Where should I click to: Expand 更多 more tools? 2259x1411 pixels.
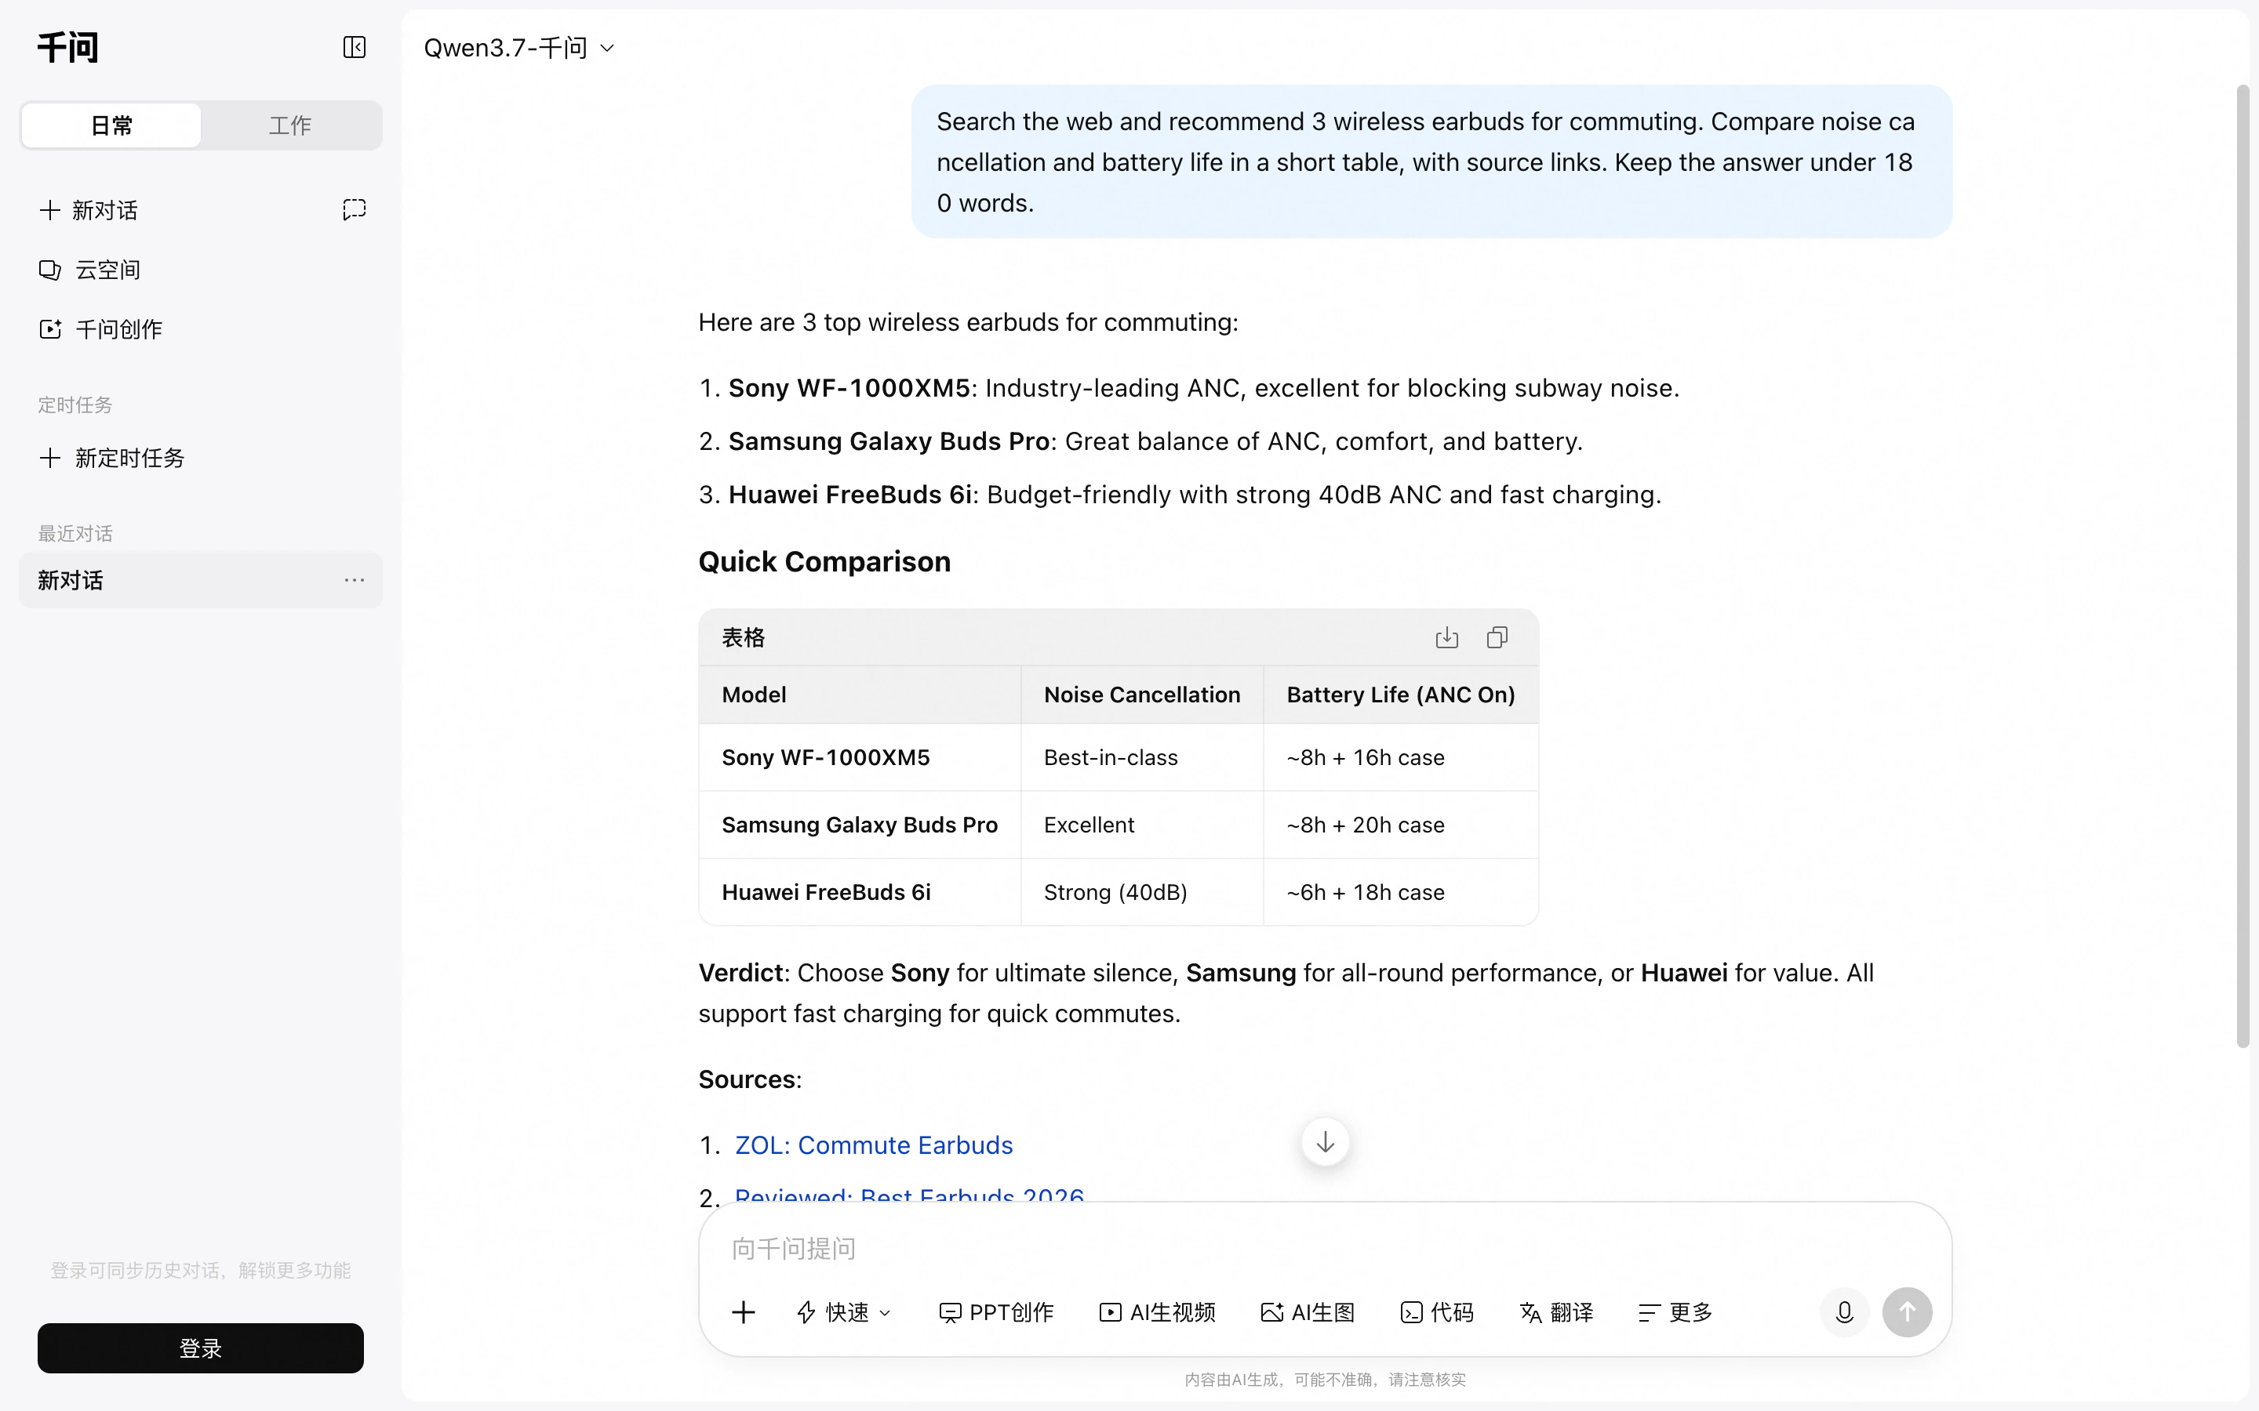(1675, 1312)
